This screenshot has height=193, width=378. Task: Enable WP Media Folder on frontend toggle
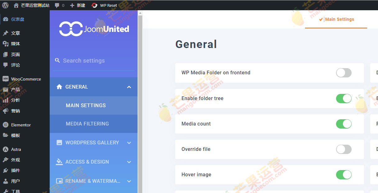pos(344,73)
